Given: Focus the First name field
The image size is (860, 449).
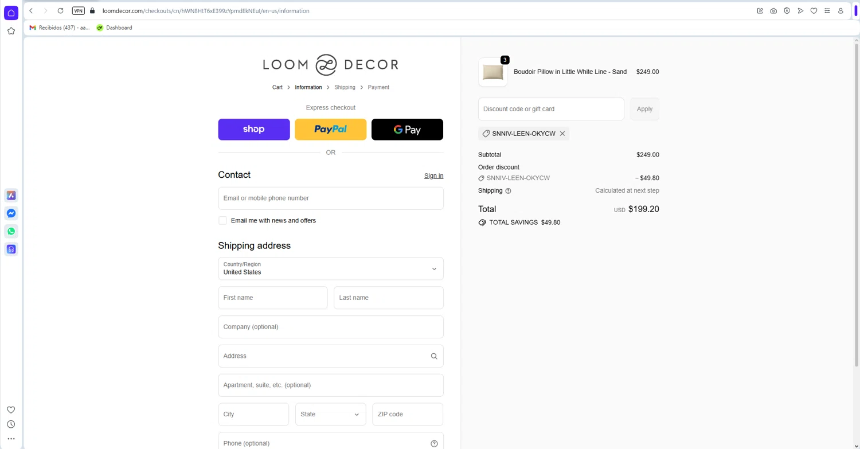Looking at the screenshot, I should click(x=273, y=298).
